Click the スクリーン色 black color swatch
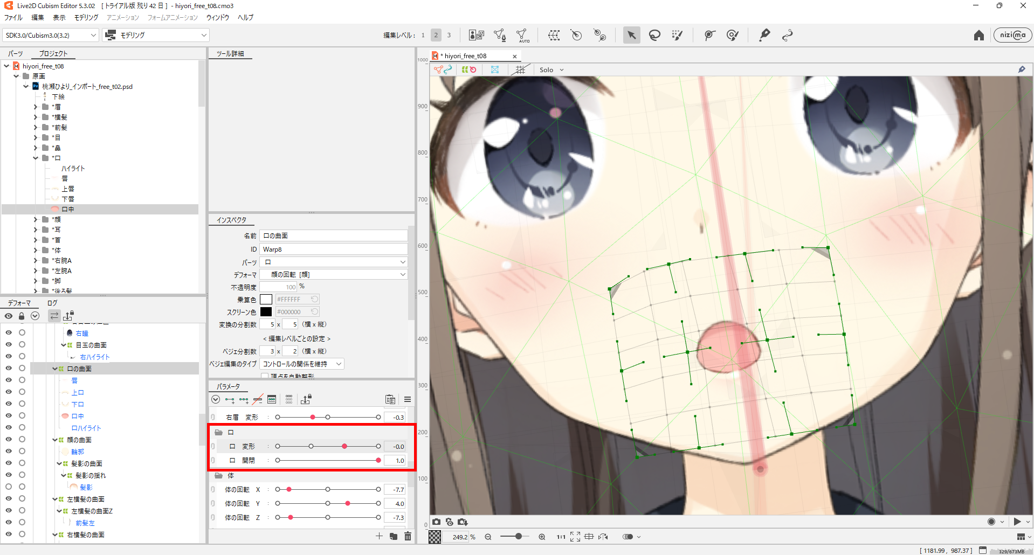Screen dimensions: 1034x555 266,311
